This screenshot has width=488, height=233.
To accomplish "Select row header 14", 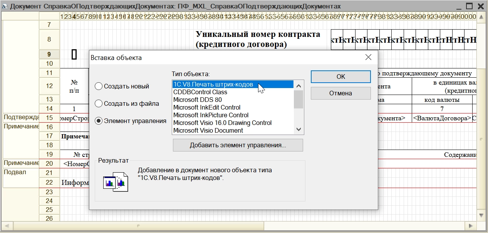I will pos(49,109).
